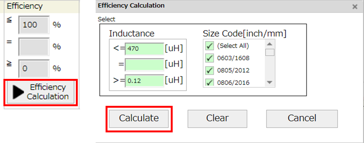Focus the Inductance >= field showing 0.12
364x143 pixels.
[x=144, y=81]
